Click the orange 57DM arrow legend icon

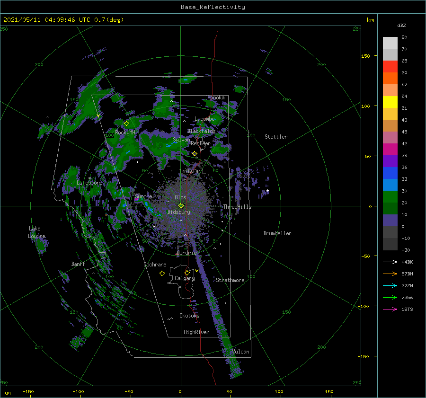(x=390, y=274)
